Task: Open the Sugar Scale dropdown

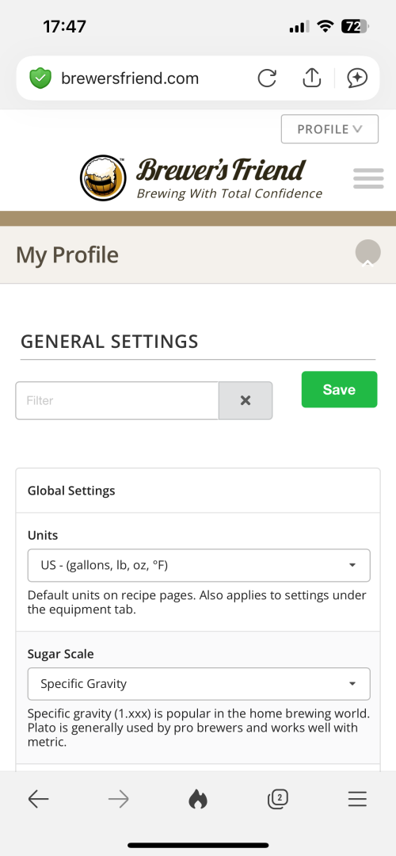Action: pos(199,683)
